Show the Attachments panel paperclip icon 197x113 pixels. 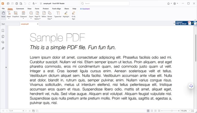3,48
